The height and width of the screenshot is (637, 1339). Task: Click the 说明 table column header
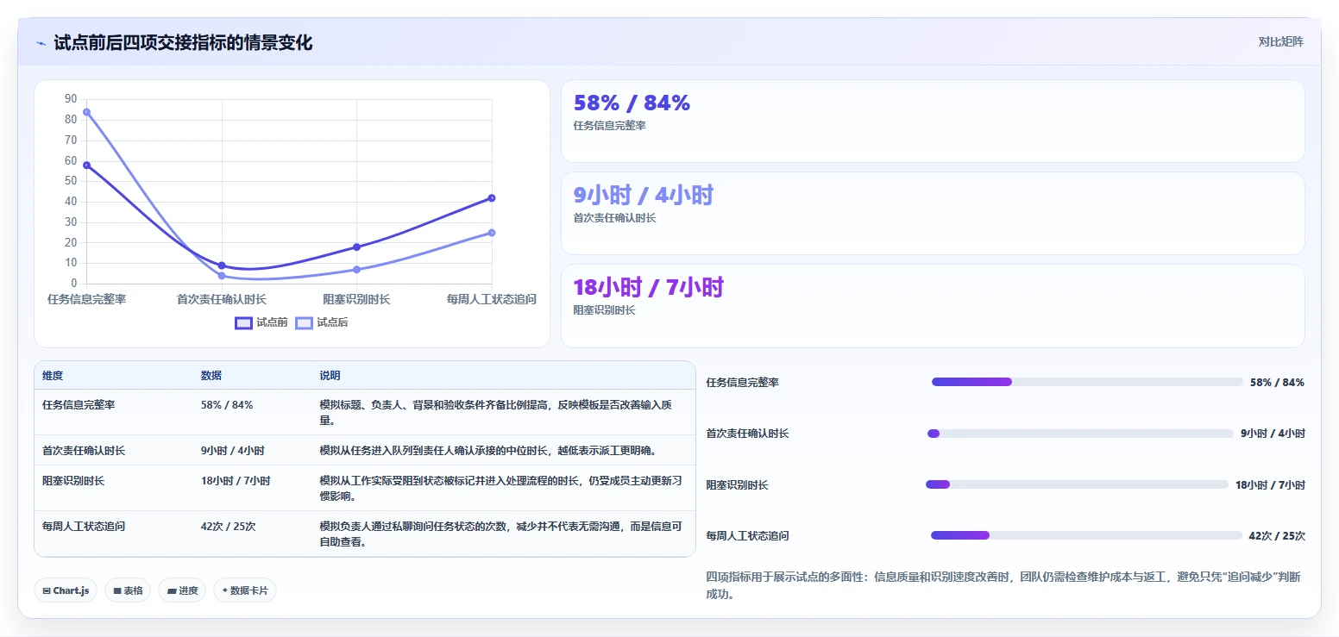(x=330, y=376)
